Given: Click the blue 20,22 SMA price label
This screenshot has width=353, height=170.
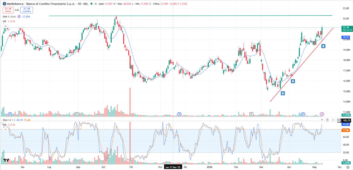Looking at the screenshot, I should (346, 37).
